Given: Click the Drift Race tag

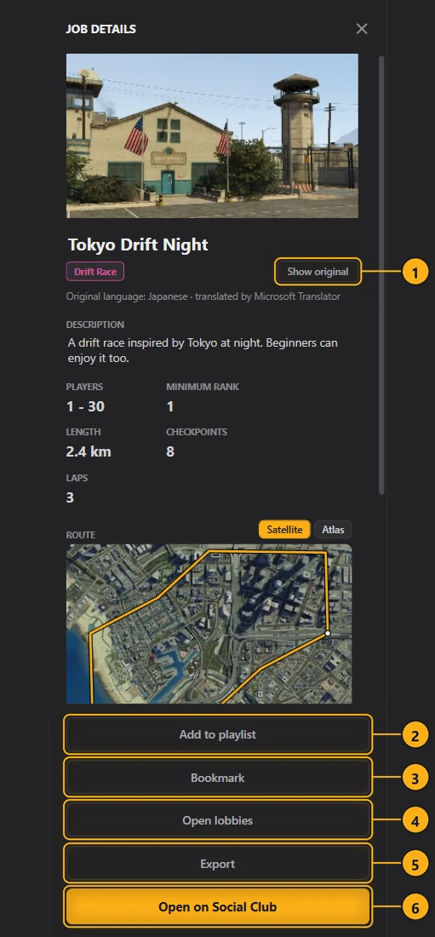Looking at the screenshot, I should point(95,272).
